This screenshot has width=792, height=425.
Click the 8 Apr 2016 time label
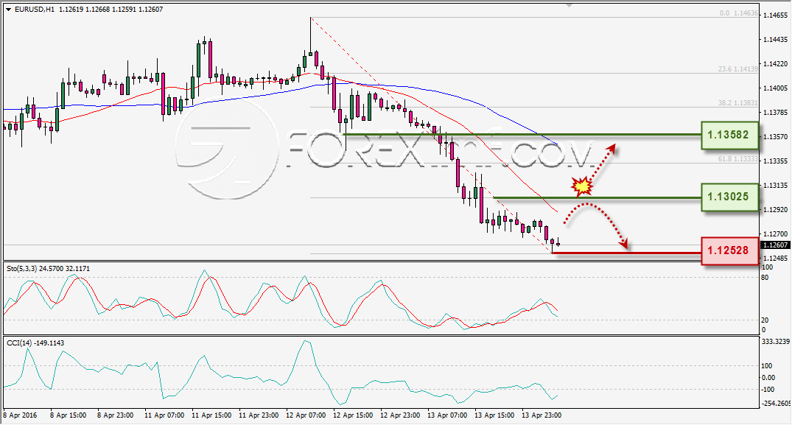pyautogui.click(x=20, y=415)
